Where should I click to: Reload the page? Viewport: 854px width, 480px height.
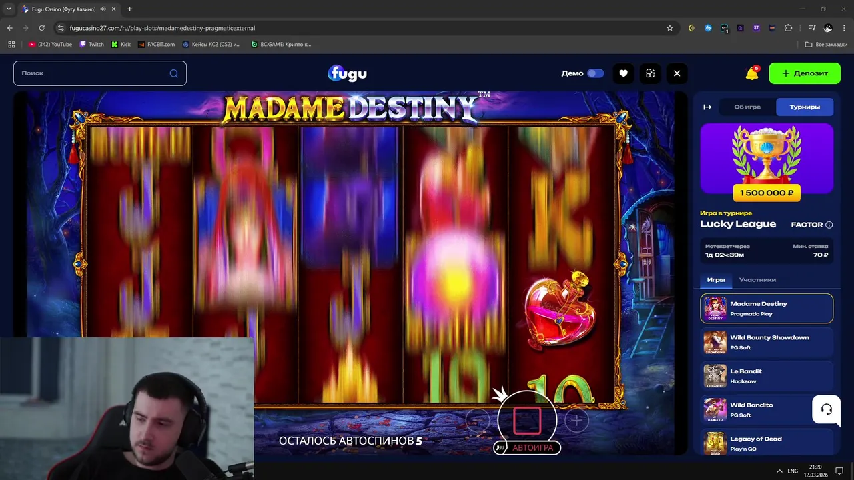coord(42,28)
